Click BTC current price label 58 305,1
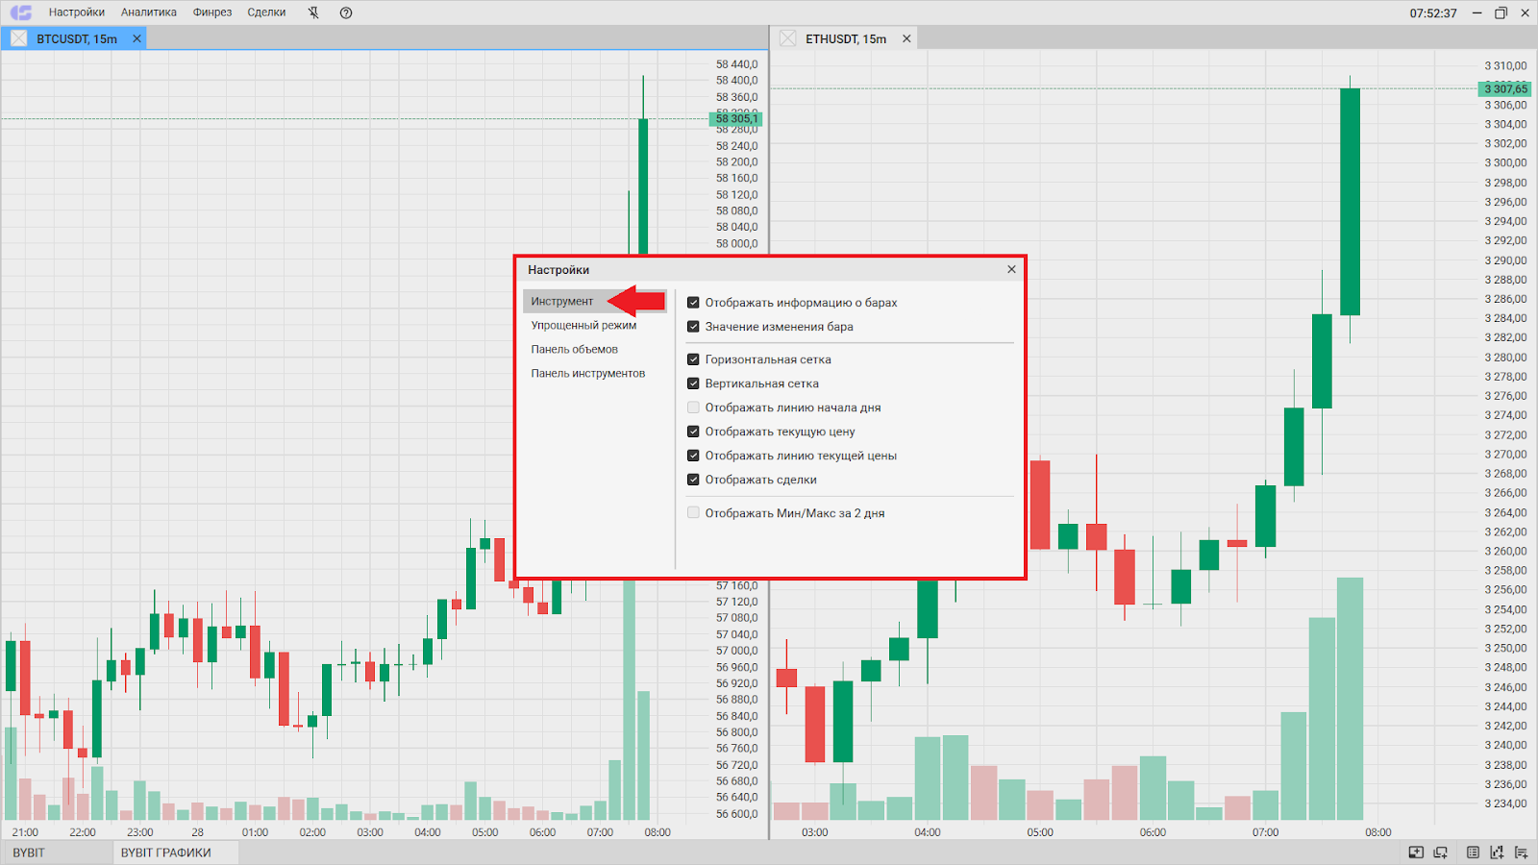The height and width of the screenshot is (865, 1538). [x=736, y=119]
